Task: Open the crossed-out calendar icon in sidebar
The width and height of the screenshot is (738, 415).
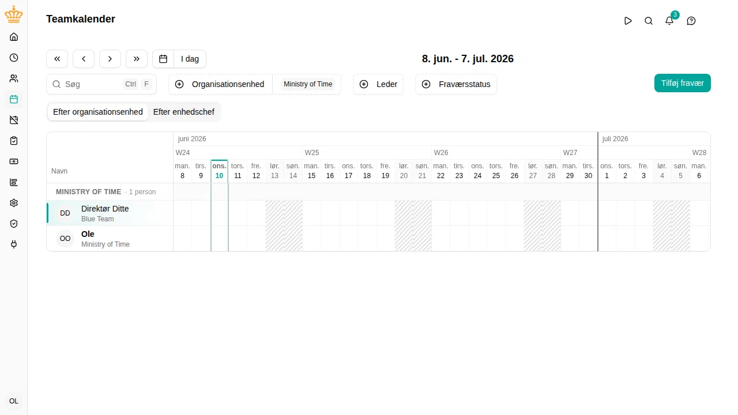Action: pyautogui.click(x=14, y=120)
